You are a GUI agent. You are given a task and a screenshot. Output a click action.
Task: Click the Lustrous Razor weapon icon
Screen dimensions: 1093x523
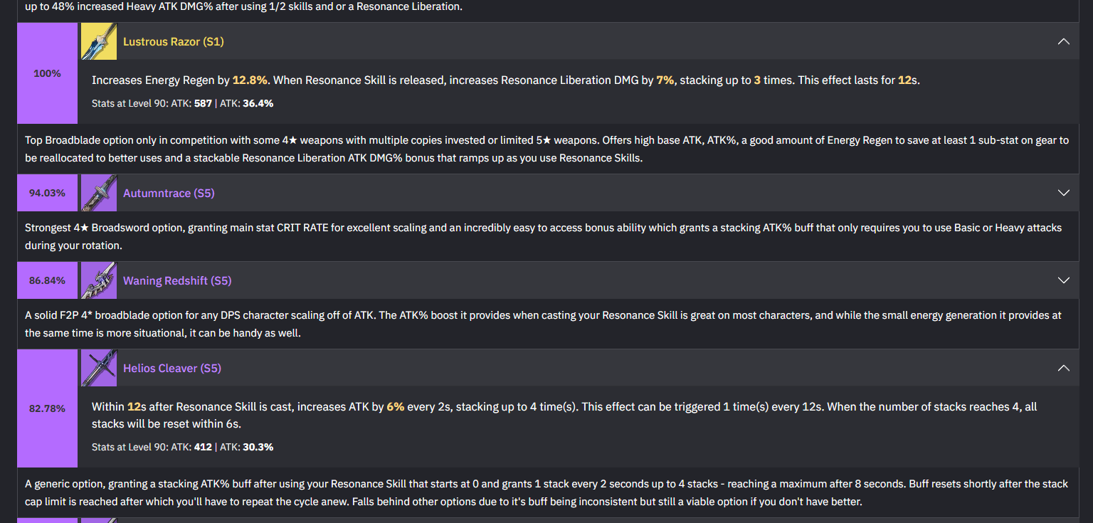[x=99, y=41]
